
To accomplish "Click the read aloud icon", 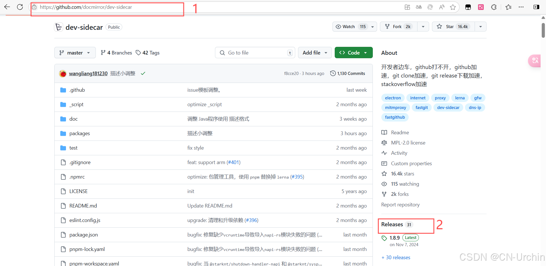I will pyautogui.click(x=442, y=7).
